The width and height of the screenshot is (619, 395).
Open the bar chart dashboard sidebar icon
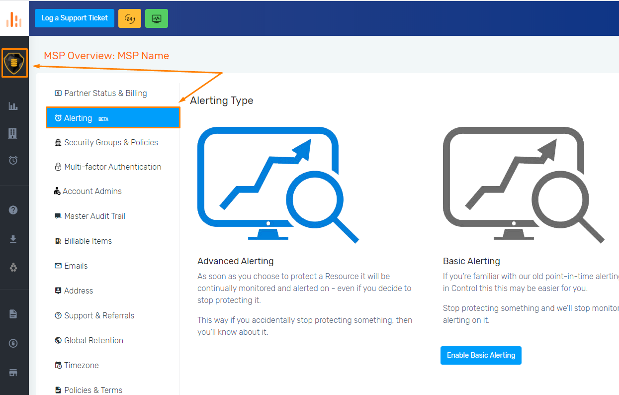(x=13, y=106)
